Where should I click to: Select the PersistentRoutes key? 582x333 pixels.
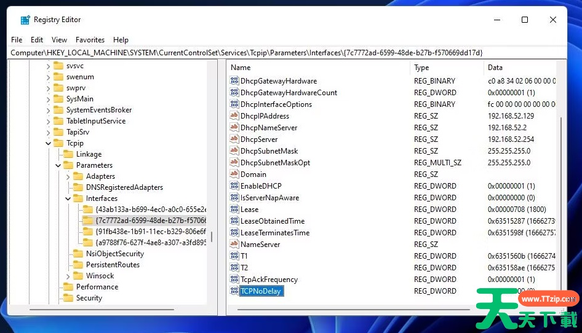tap(113, 265)
